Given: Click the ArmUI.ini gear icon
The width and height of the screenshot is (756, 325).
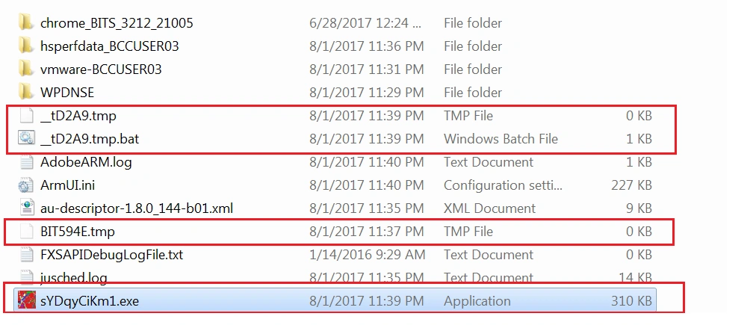Looking at the screenshot, I should (26, 185).
